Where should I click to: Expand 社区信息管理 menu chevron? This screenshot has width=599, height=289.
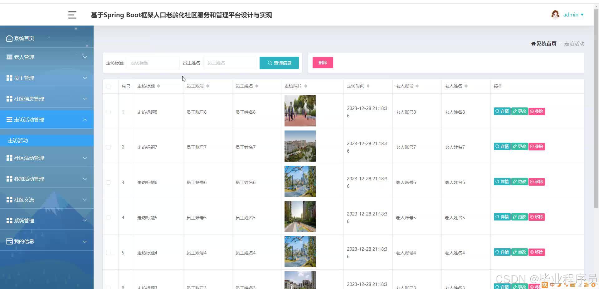(85, 99)
